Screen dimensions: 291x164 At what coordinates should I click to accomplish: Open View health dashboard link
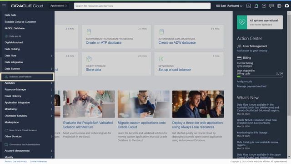pyautogui.click(x=261, y=25)
